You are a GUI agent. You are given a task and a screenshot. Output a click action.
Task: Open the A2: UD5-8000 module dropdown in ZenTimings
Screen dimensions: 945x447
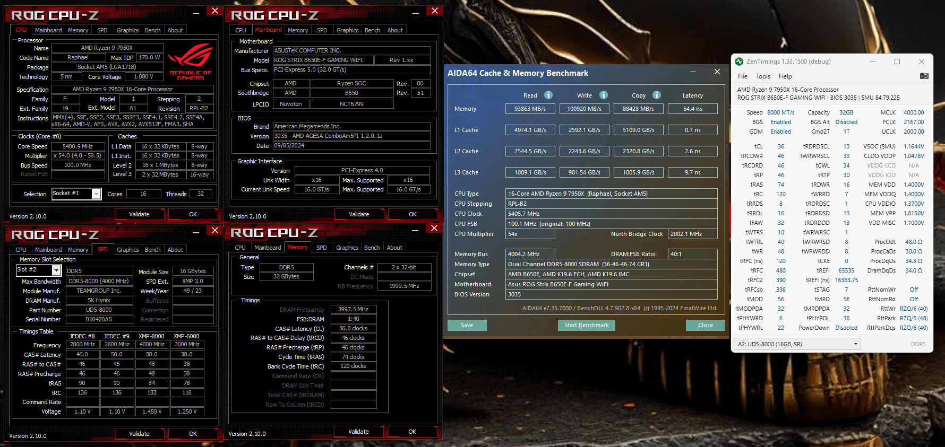pos(797,344)
